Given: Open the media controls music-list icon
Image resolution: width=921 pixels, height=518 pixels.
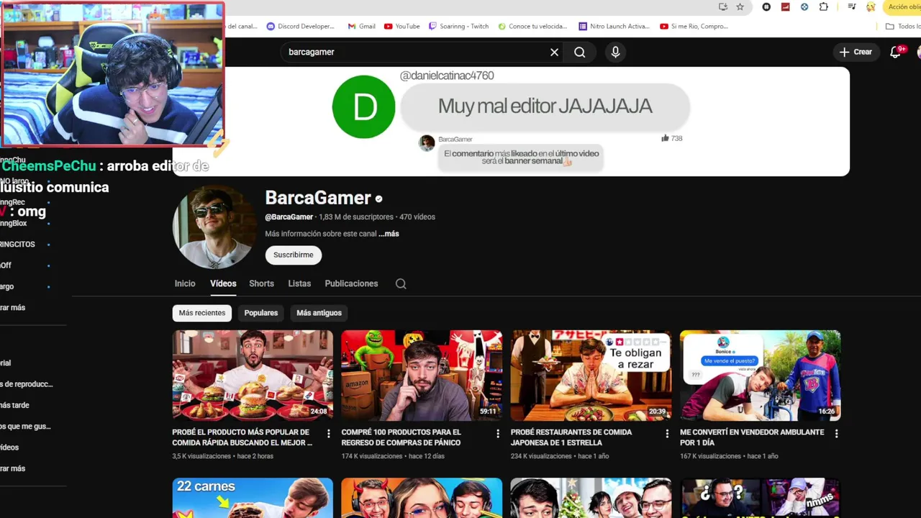Looking at the screenshot, I should point(852,6).
